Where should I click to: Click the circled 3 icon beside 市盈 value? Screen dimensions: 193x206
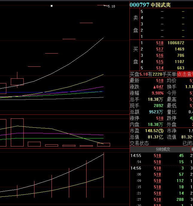pyautogui.click(x=161, y=131)
